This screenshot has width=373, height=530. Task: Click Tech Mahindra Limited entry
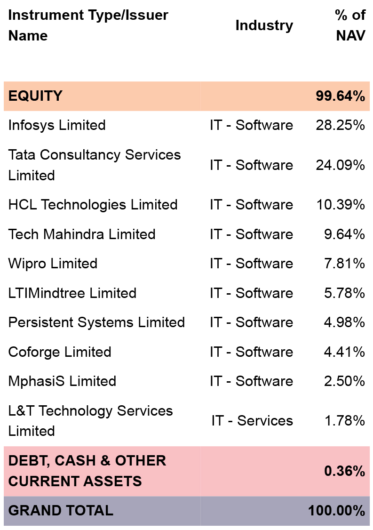click(82, 234)
